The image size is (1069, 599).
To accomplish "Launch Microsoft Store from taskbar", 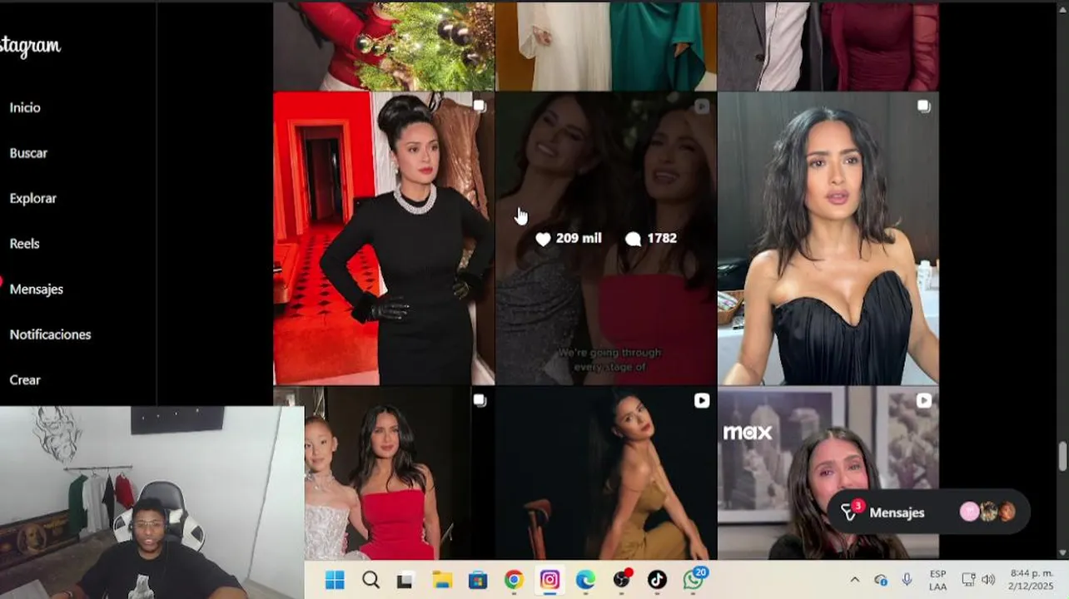I will coord(478,580).
